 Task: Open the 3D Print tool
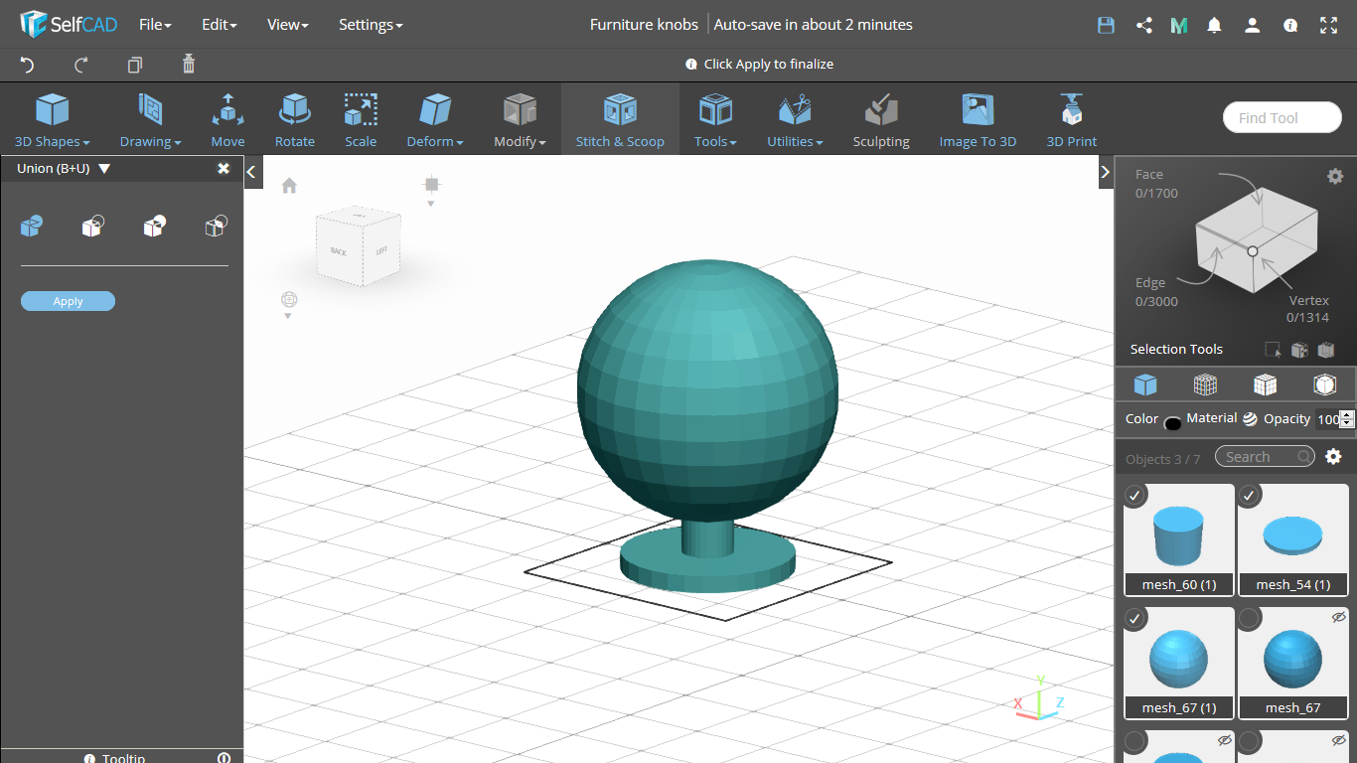click(x=1071, y=120)
